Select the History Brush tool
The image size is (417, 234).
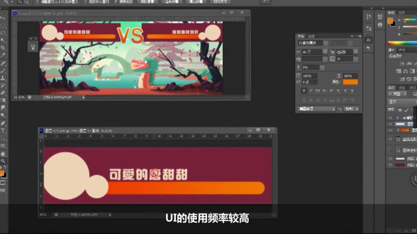[3, 85]
